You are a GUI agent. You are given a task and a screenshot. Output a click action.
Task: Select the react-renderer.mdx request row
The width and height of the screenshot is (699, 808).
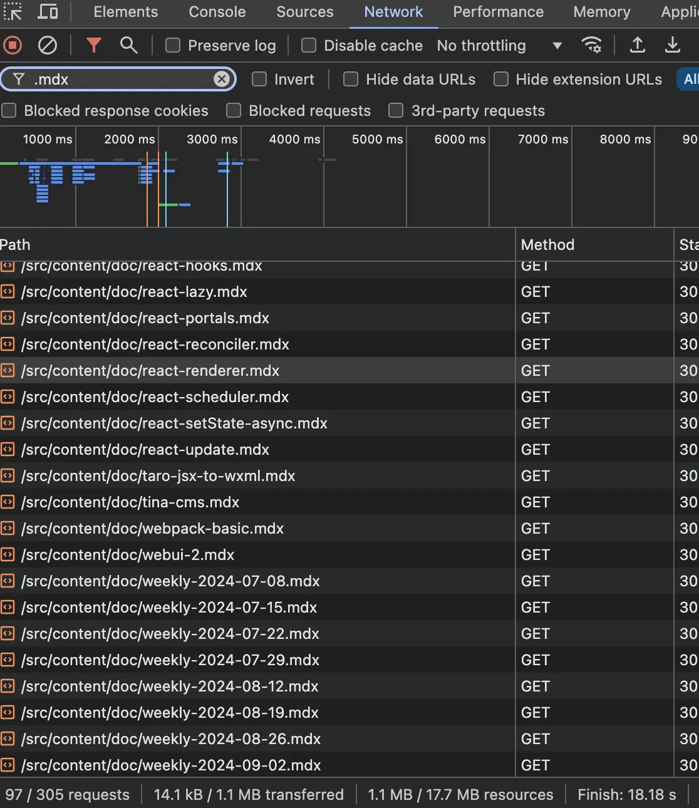coord(150,371)
